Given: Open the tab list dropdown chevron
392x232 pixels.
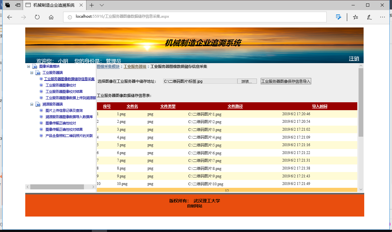Looking at the screenshot, I should [x=102, y=5].
